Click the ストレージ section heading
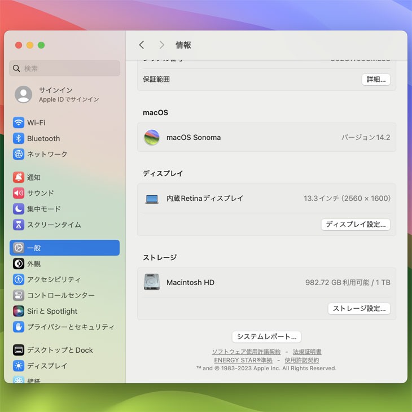The image size is (412, 412). (x=160, y=257)
